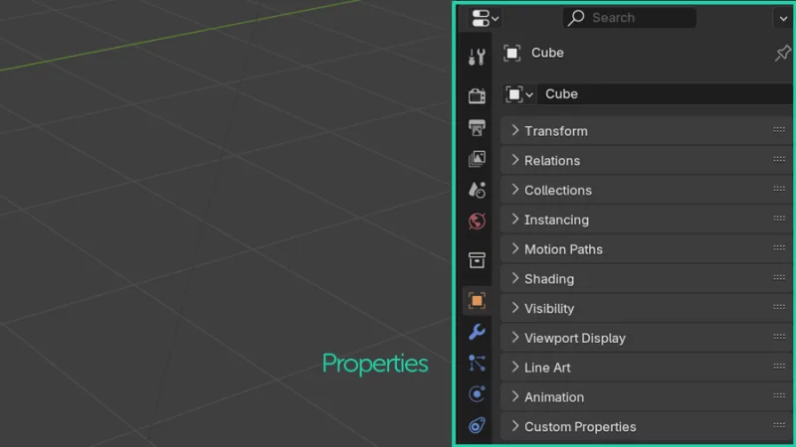This screenshot has height=447, width=796.
Task: Click the Collections panel drag handle
Action: (x=779, y=189)
